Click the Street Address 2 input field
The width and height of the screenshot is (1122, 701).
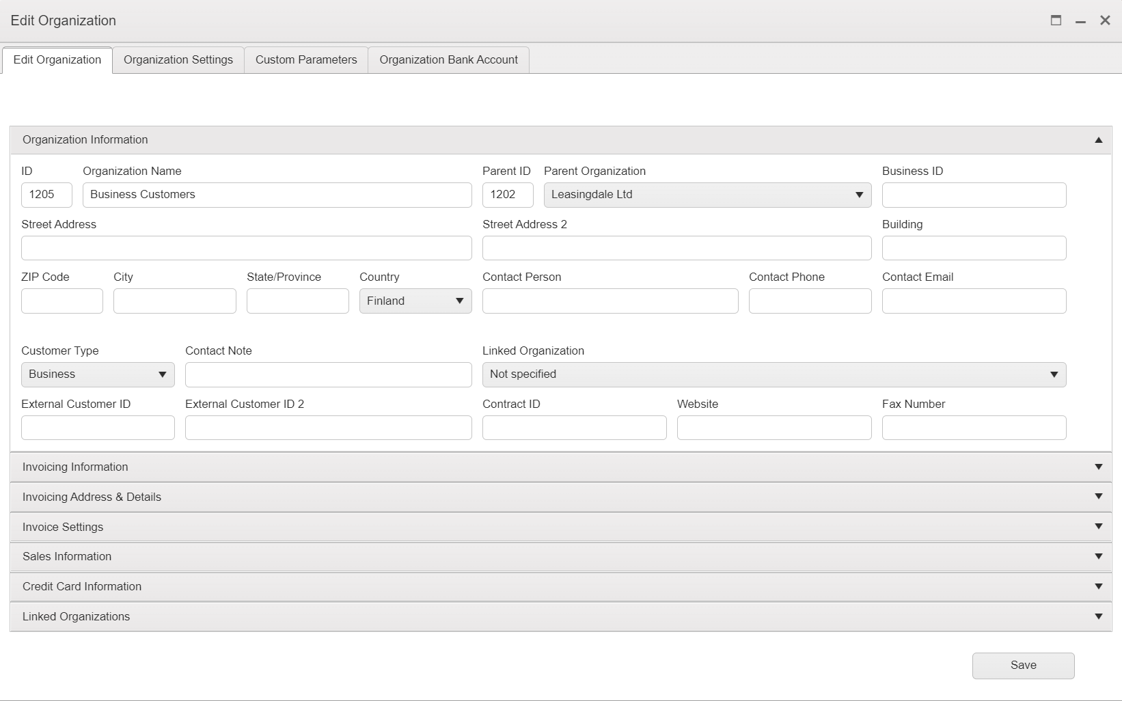coord(676,248)
